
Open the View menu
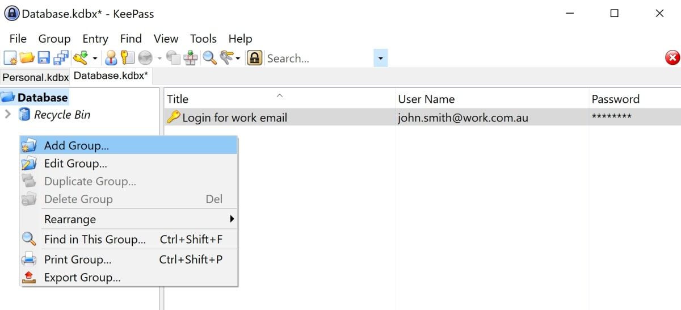[166, 39]
